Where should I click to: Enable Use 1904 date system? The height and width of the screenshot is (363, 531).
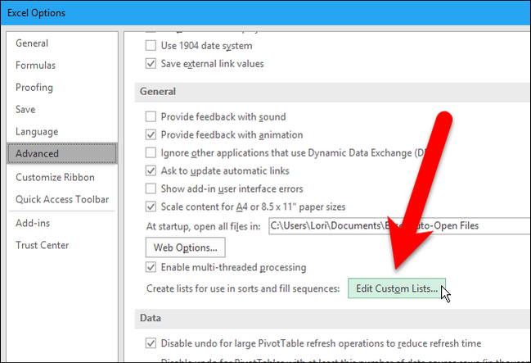[151, 45]
